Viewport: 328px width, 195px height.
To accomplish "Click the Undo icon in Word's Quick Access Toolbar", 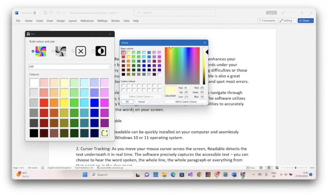I will (x=52, y=12).
